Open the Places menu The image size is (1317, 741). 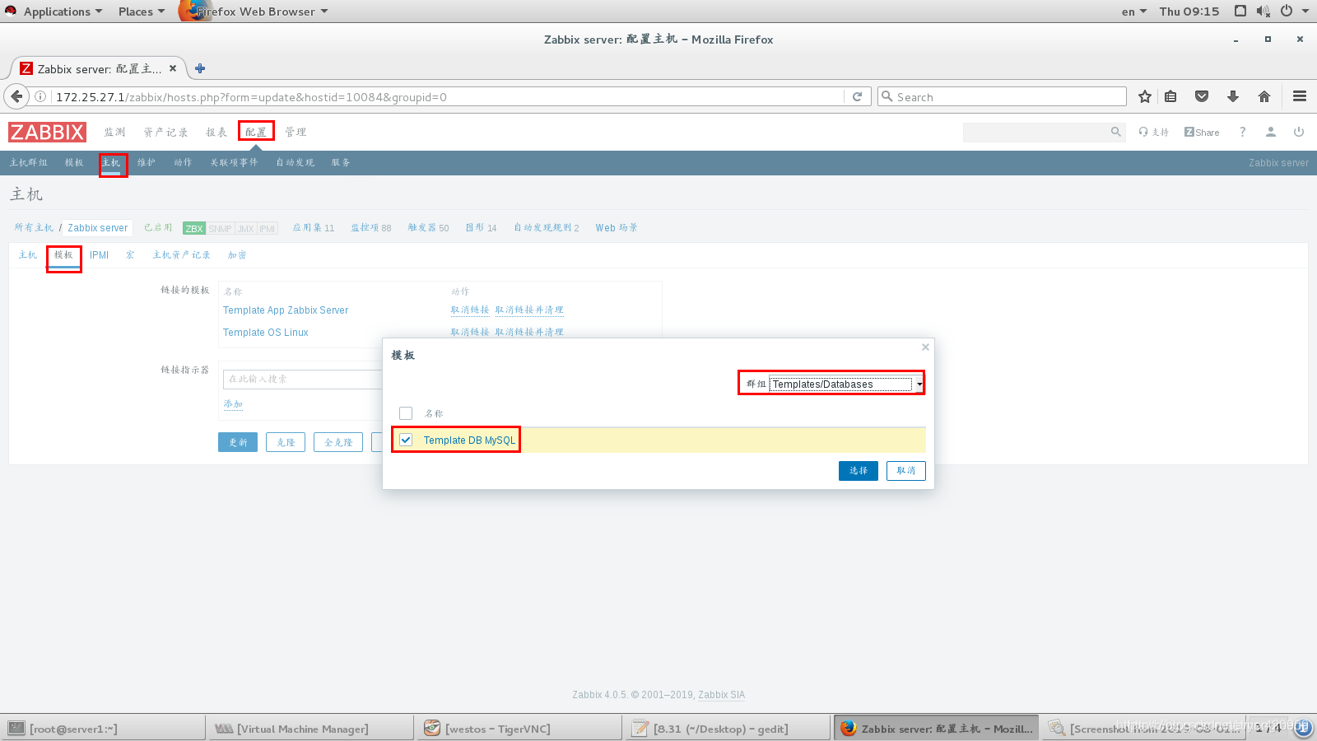point(141,11)
